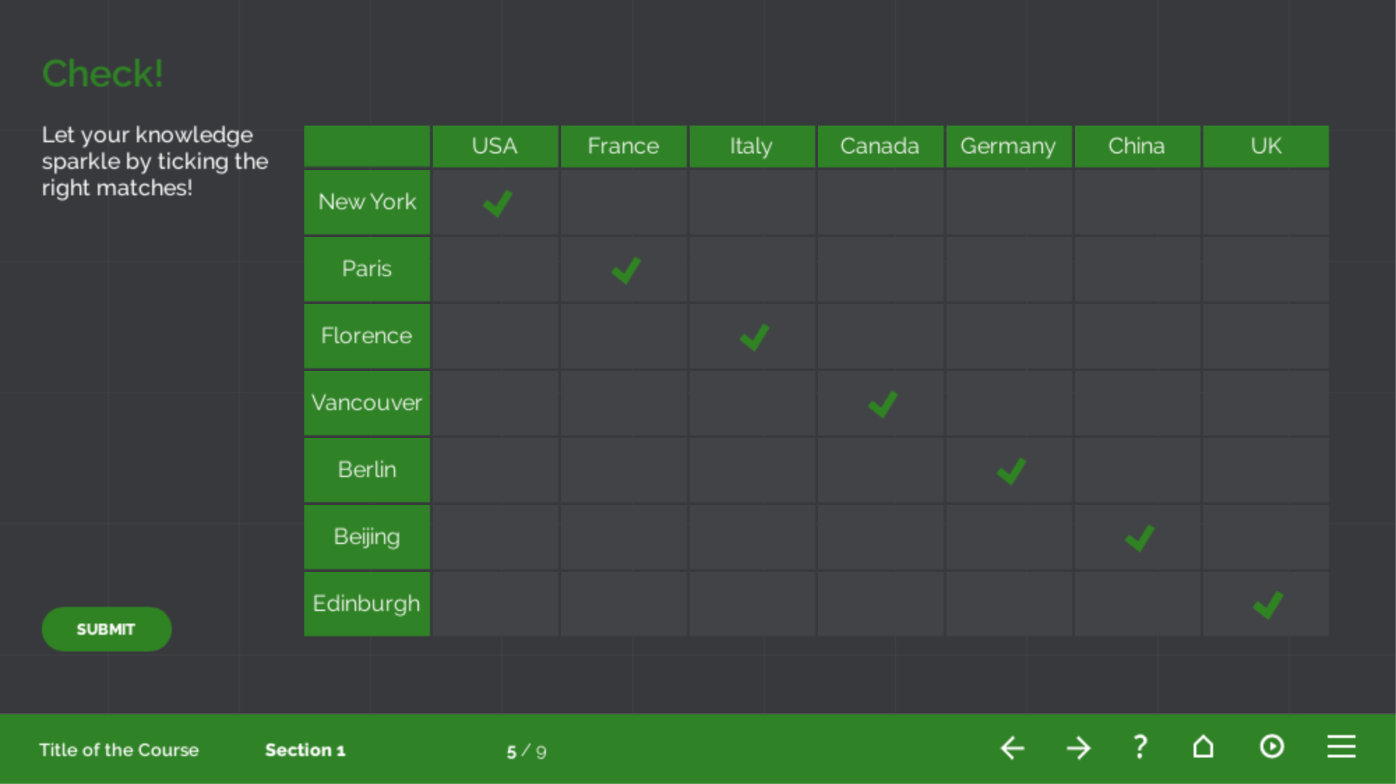Open help via question mark icon
This screenshot has width=1396, height=784.
1140,747
